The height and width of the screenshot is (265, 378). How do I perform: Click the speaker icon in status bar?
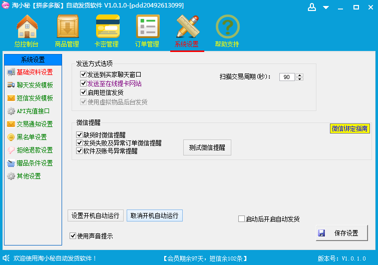(x=6, y=258)
